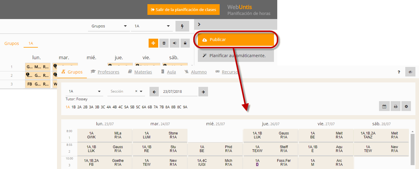Click the help question mark icon
The width and height of the screenshot is (419, 169).
click(399, 72)
